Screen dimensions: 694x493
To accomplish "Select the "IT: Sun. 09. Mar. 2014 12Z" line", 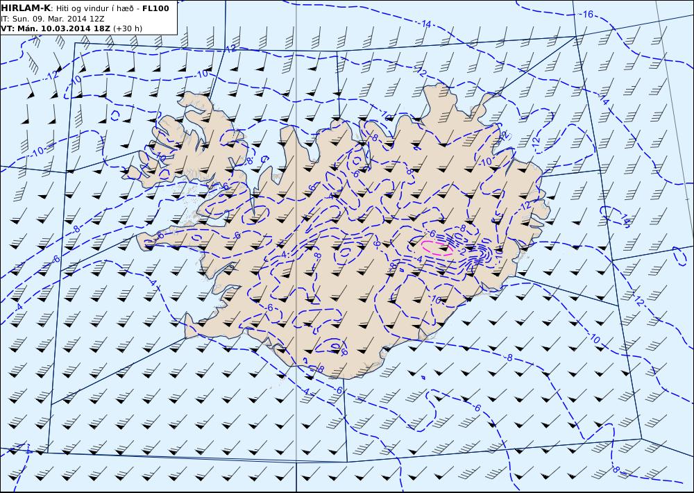I will click(53, 19).
